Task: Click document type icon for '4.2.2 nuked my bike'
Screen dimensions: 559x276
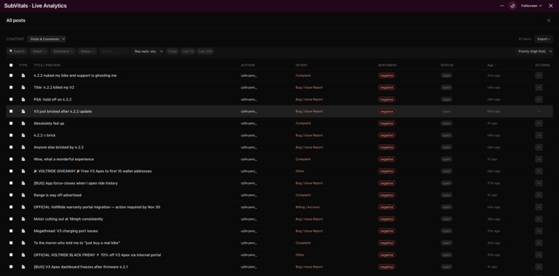Action: pyautogui.click(x=23, y=76)
